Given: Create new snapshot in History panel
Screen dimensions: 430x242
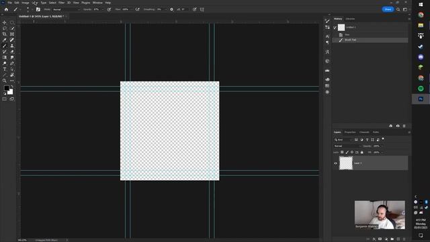Looking at the screenshot, I should coord(398,126).
